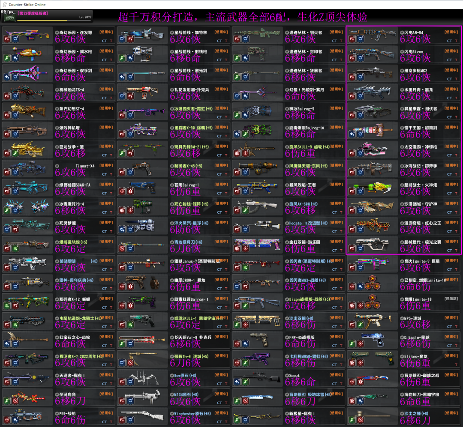
Task: Click the red attack part icon on 闪电AN-94
Action: (352, 39)
